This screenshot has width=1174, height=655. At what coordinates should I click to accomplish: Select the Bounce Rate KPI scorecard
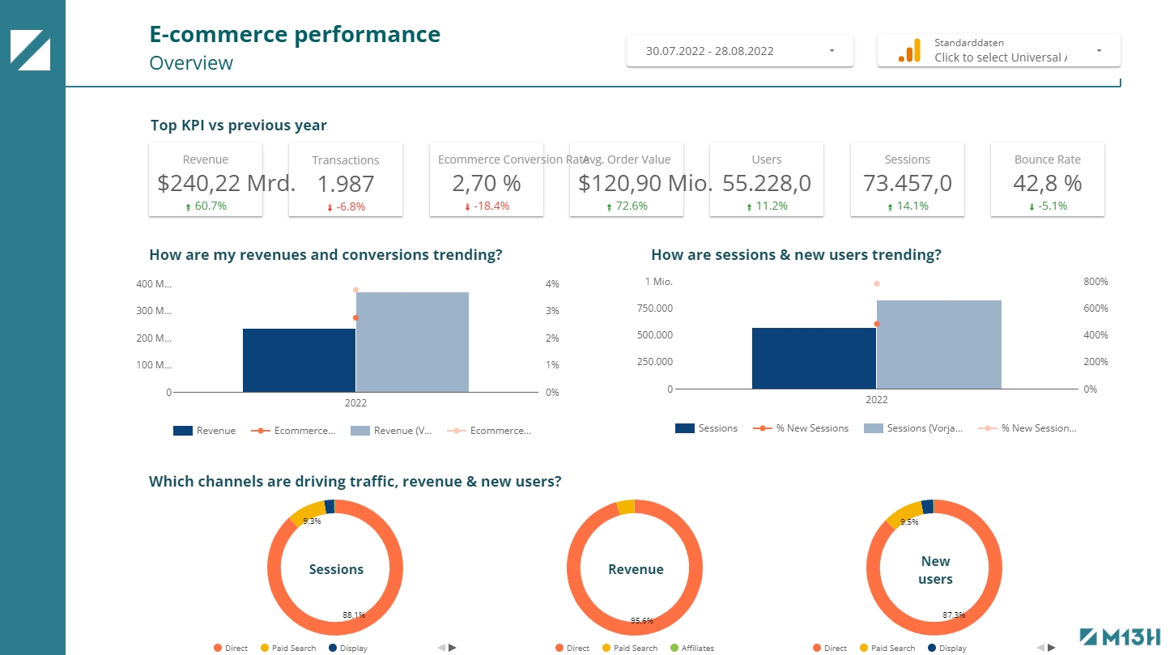pyautogui.click(x=1047, y=180)
